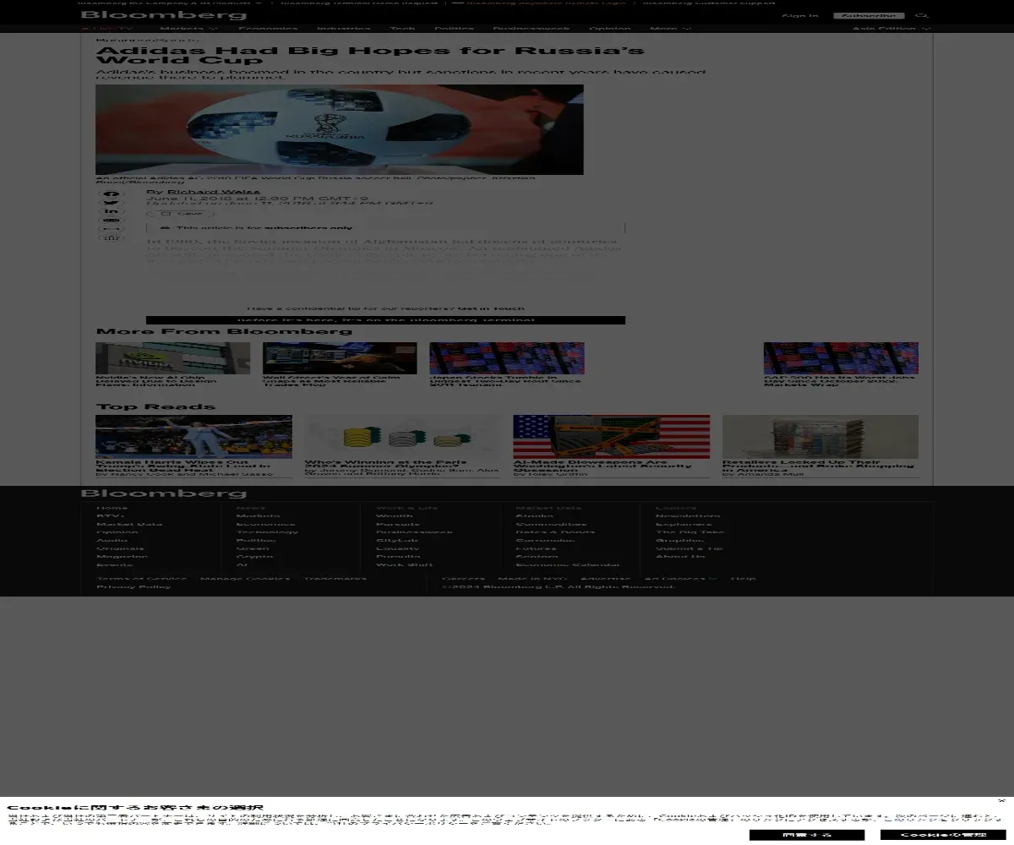Viewport: 1014px width, 845px height.
Task: Click the Sign In link
Action: [799, 15]
